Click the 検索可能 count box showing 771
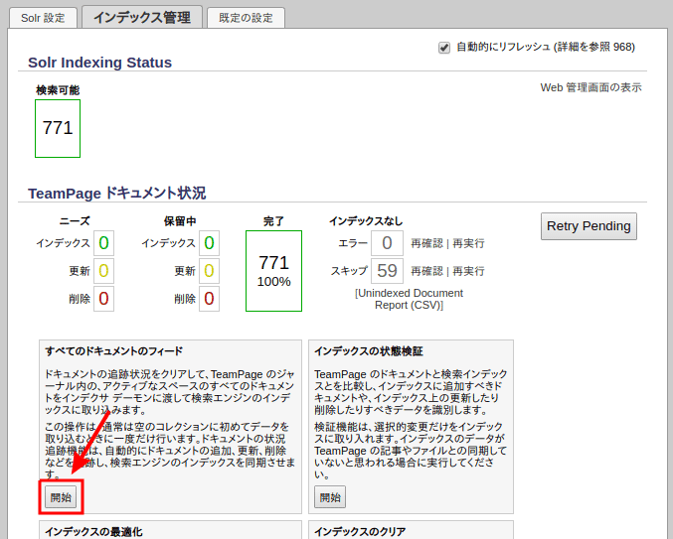 pyautogui.click(x=58, y=128)
